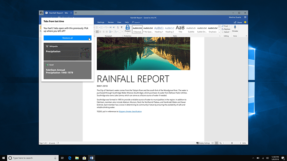Open the Select dropdown in Editing
Image resolution: width=287 pixels, height=161 pixels.
click(x=226, y=32)
